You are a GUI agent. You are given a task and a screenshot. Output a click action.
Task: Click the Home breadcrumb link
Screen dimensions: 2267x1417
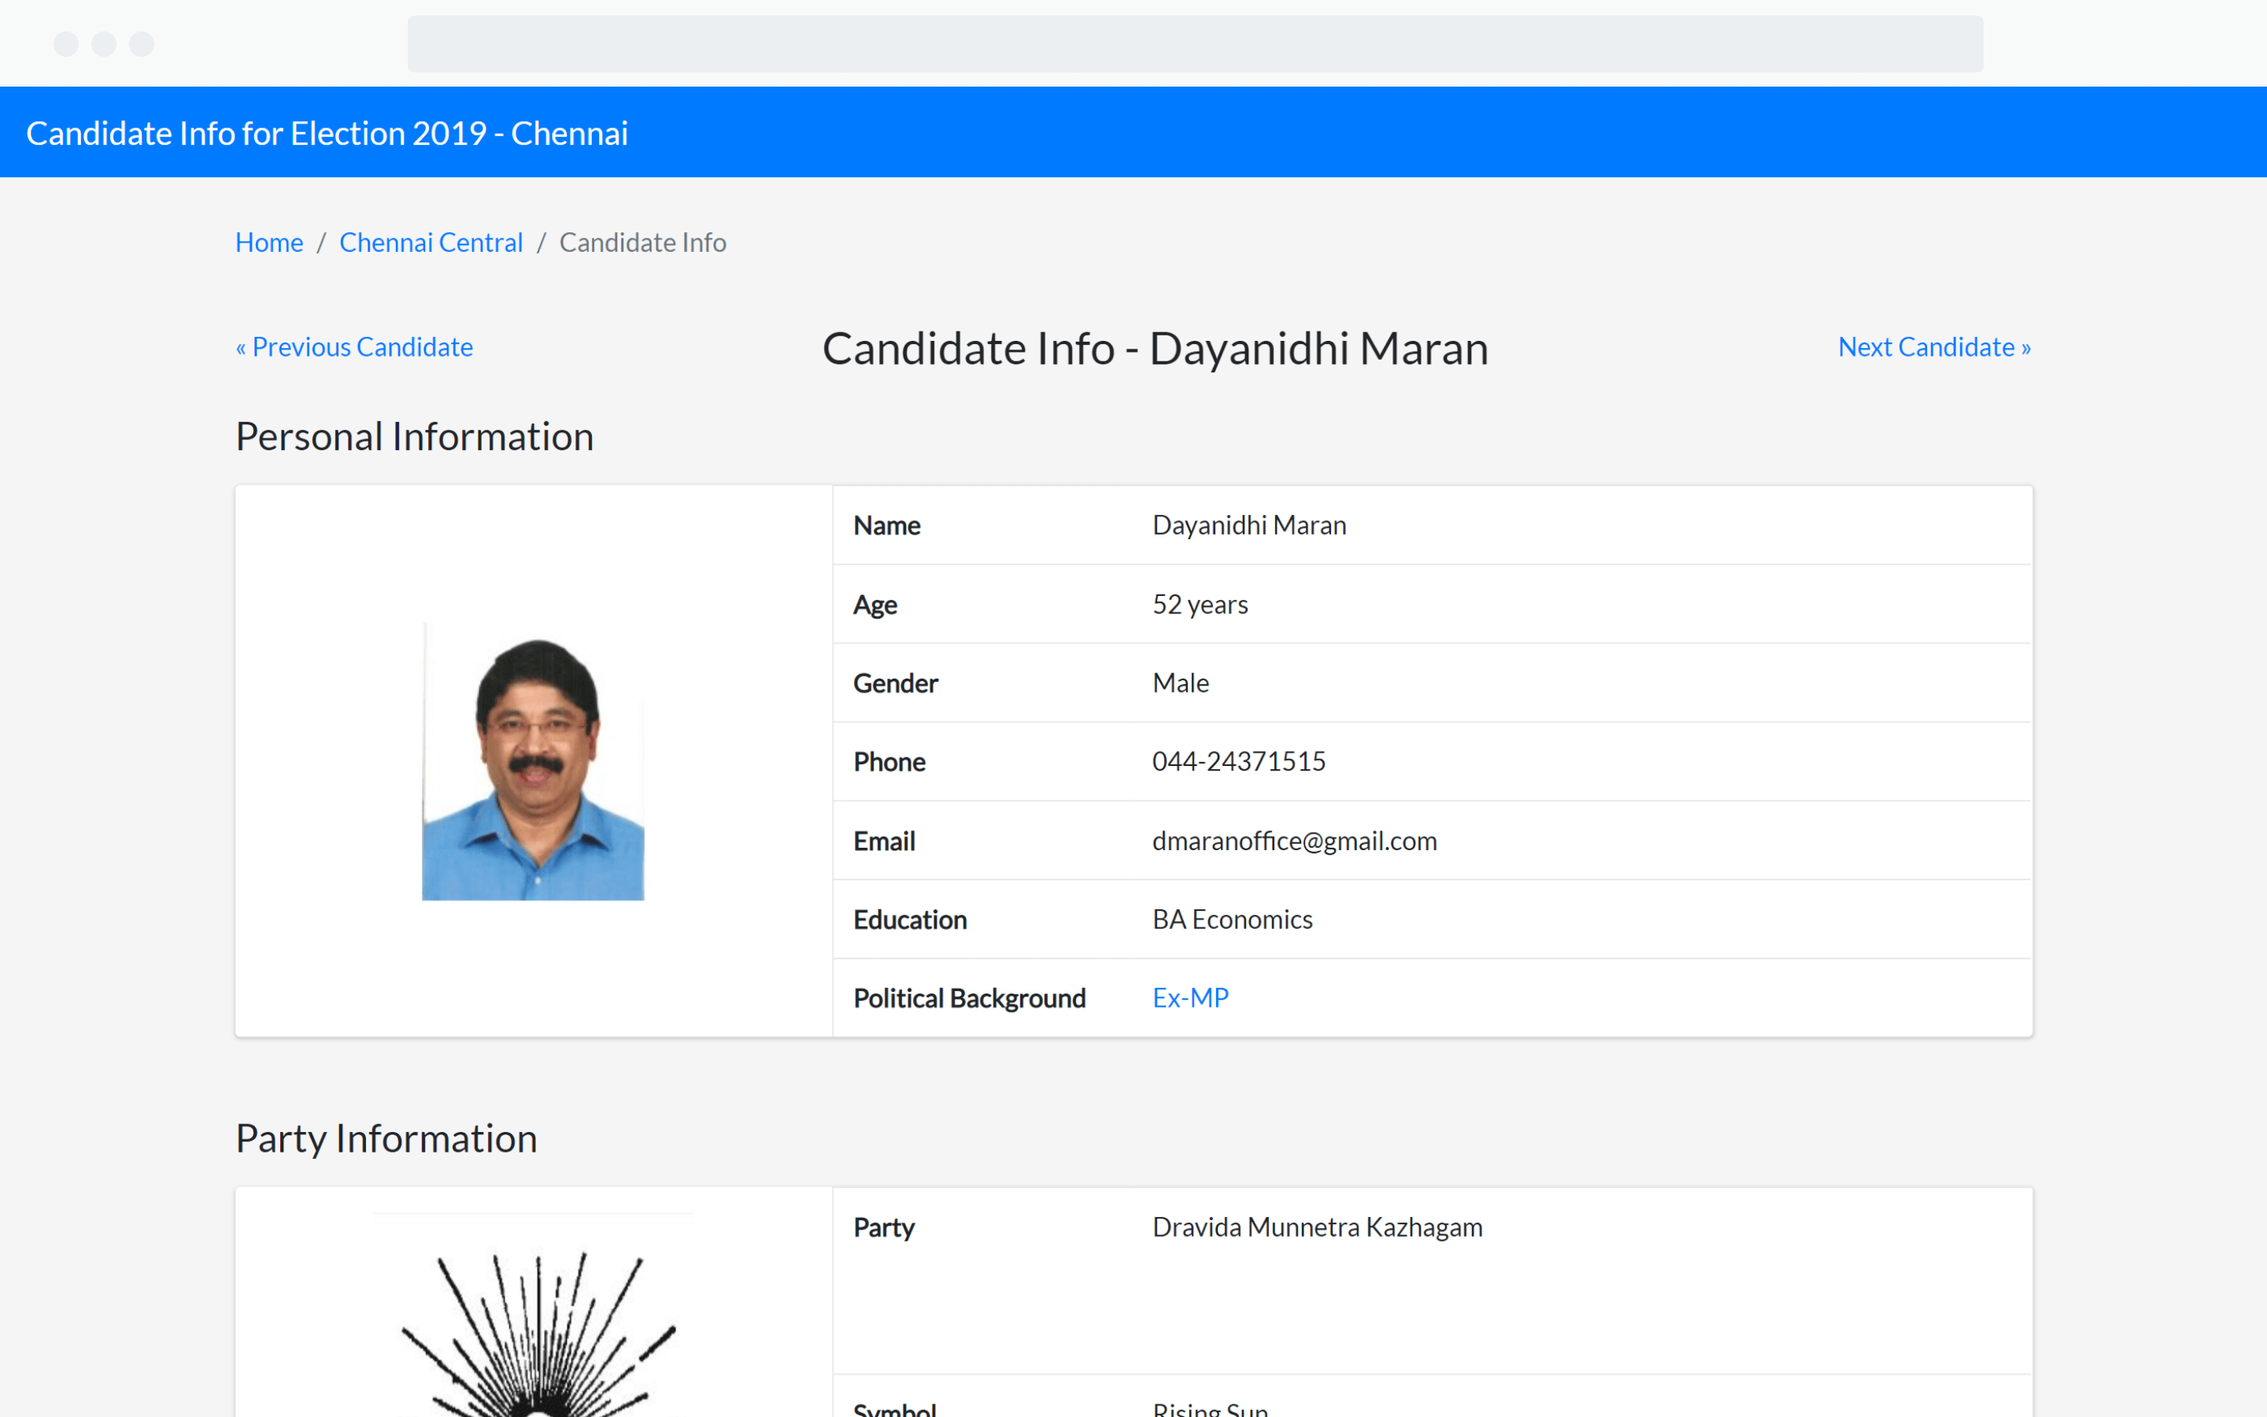click(269, 242)
